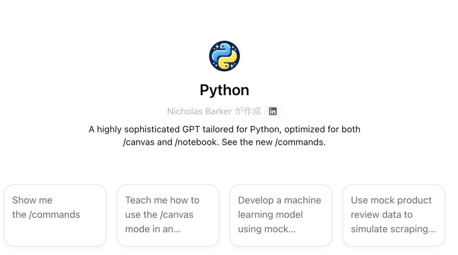Click "simulate scraping..." text in the last card
This screenshot has height=255, width=458.
tap(393, 229)
